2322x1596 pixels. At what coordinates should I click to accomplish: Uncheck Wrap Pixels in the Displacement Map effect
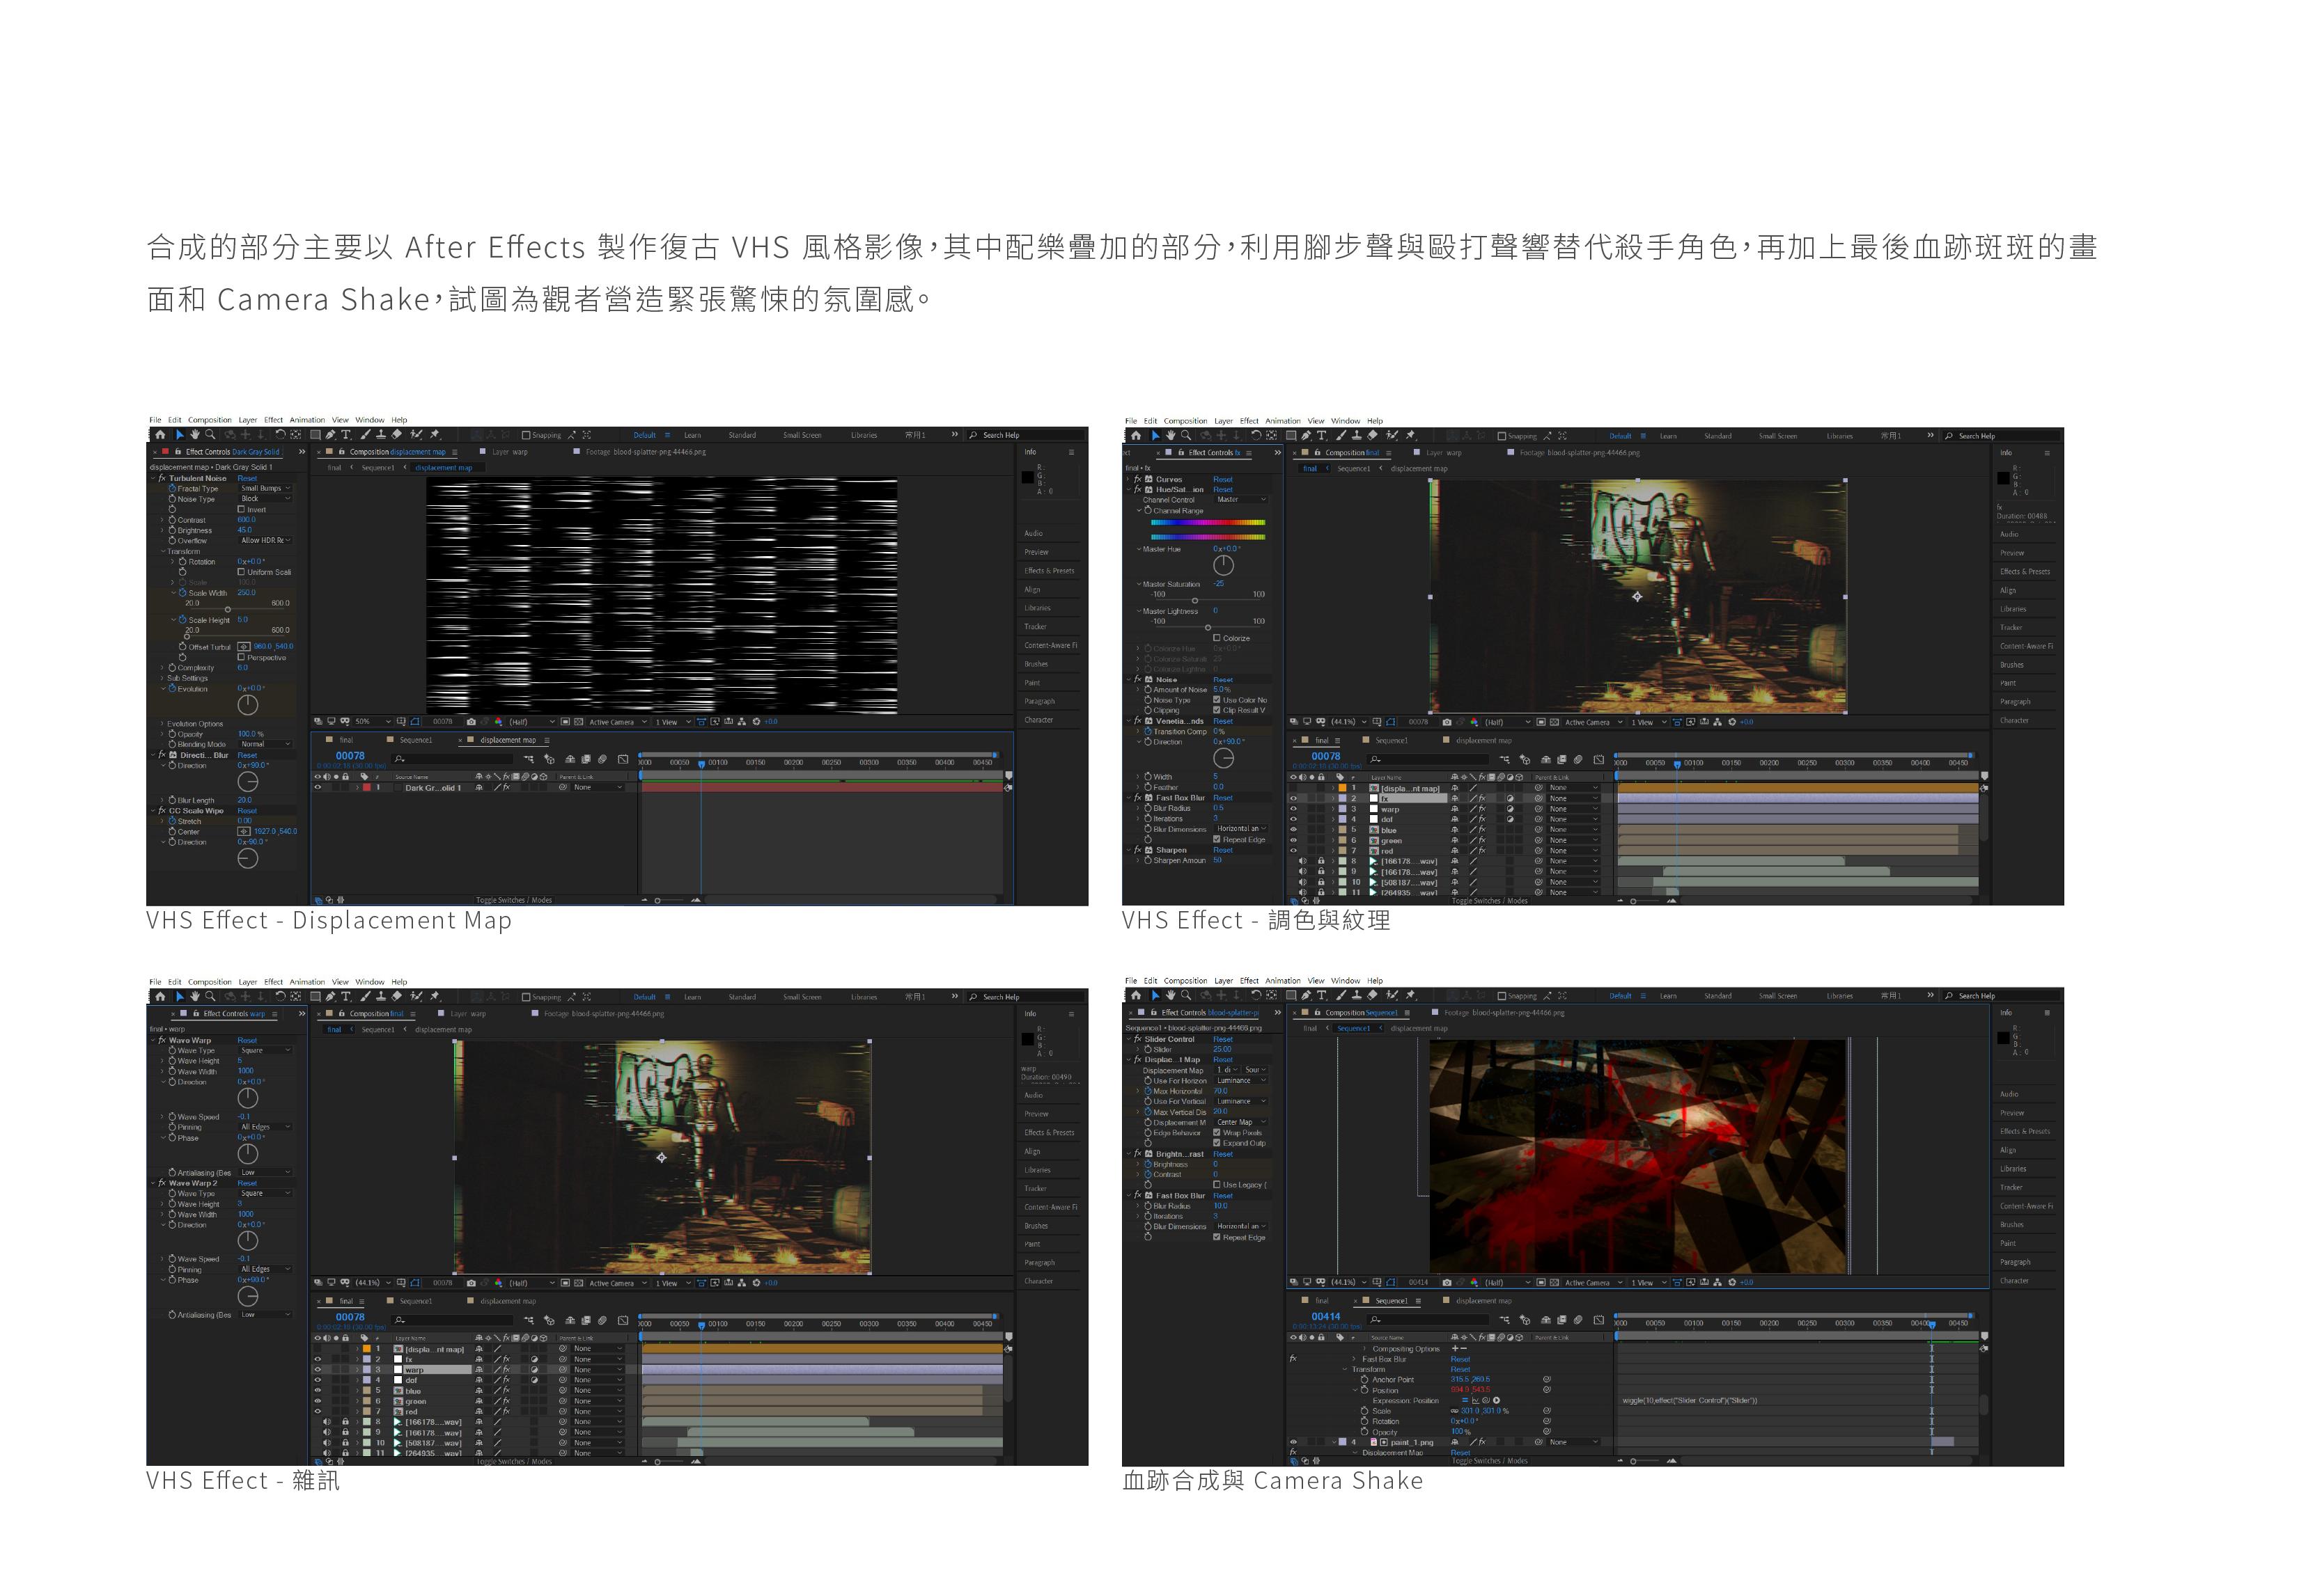(x=1217, y=1133)
